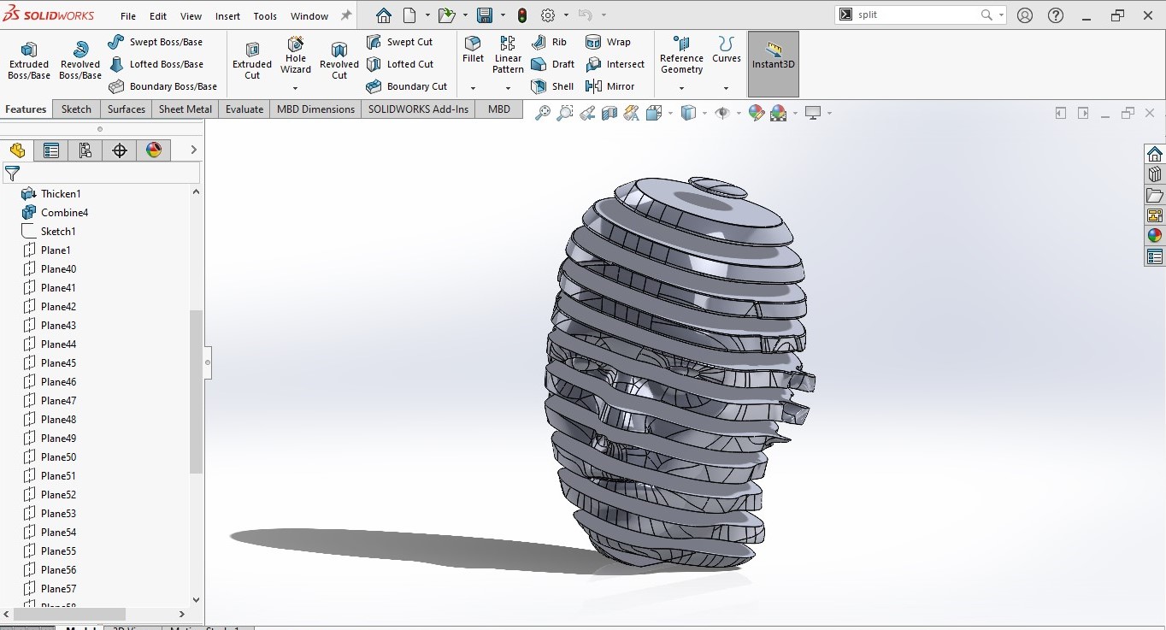Open the File menu

click(128, 16)
